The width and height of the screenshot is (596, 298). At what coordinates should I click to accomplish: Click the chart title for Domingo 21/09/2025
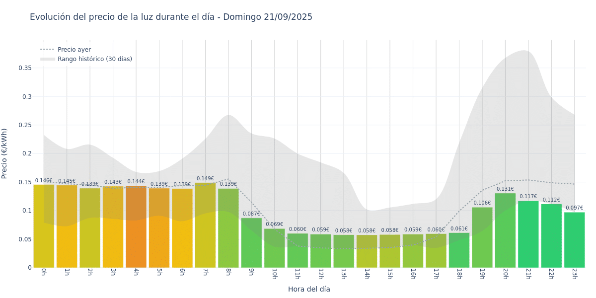[x=171, y=17]
